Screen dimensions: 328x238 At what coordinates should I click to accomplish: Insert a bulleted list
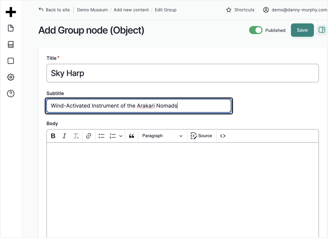coord(102,136)
